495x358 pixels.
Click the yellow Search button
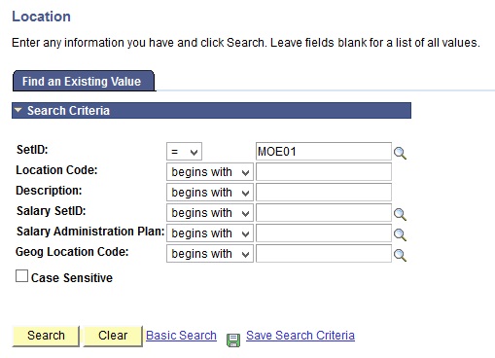46,336
